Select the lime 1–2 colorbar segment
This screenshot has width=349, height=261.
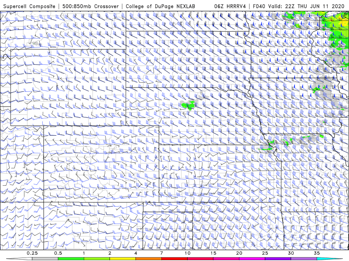[x=97, y=259]
